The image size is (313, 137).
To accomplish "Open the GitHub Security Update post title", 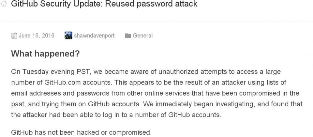I will pos(104,4).
